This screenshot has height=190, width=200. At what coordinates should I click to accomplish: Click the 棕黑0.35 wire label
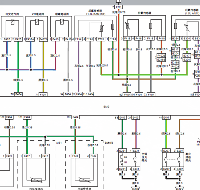[x=10, y=127]
